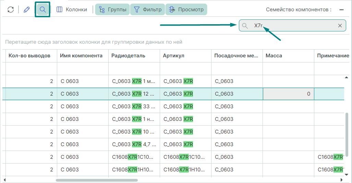
Task: Click the horizontal scrollbar thumb
Action: (x=97, y=180)
